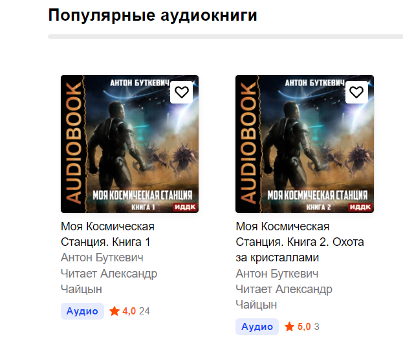Click the Аудио badge under Книга 2

click(257, 327)
